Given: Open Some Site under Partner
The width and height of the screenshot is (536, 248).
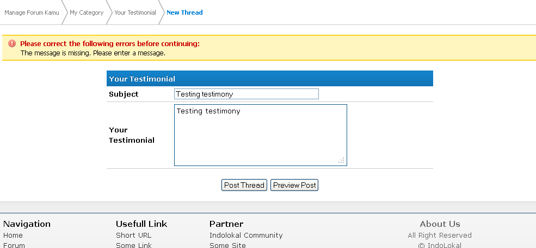Looking at the screenshot, I should (227, 245).
